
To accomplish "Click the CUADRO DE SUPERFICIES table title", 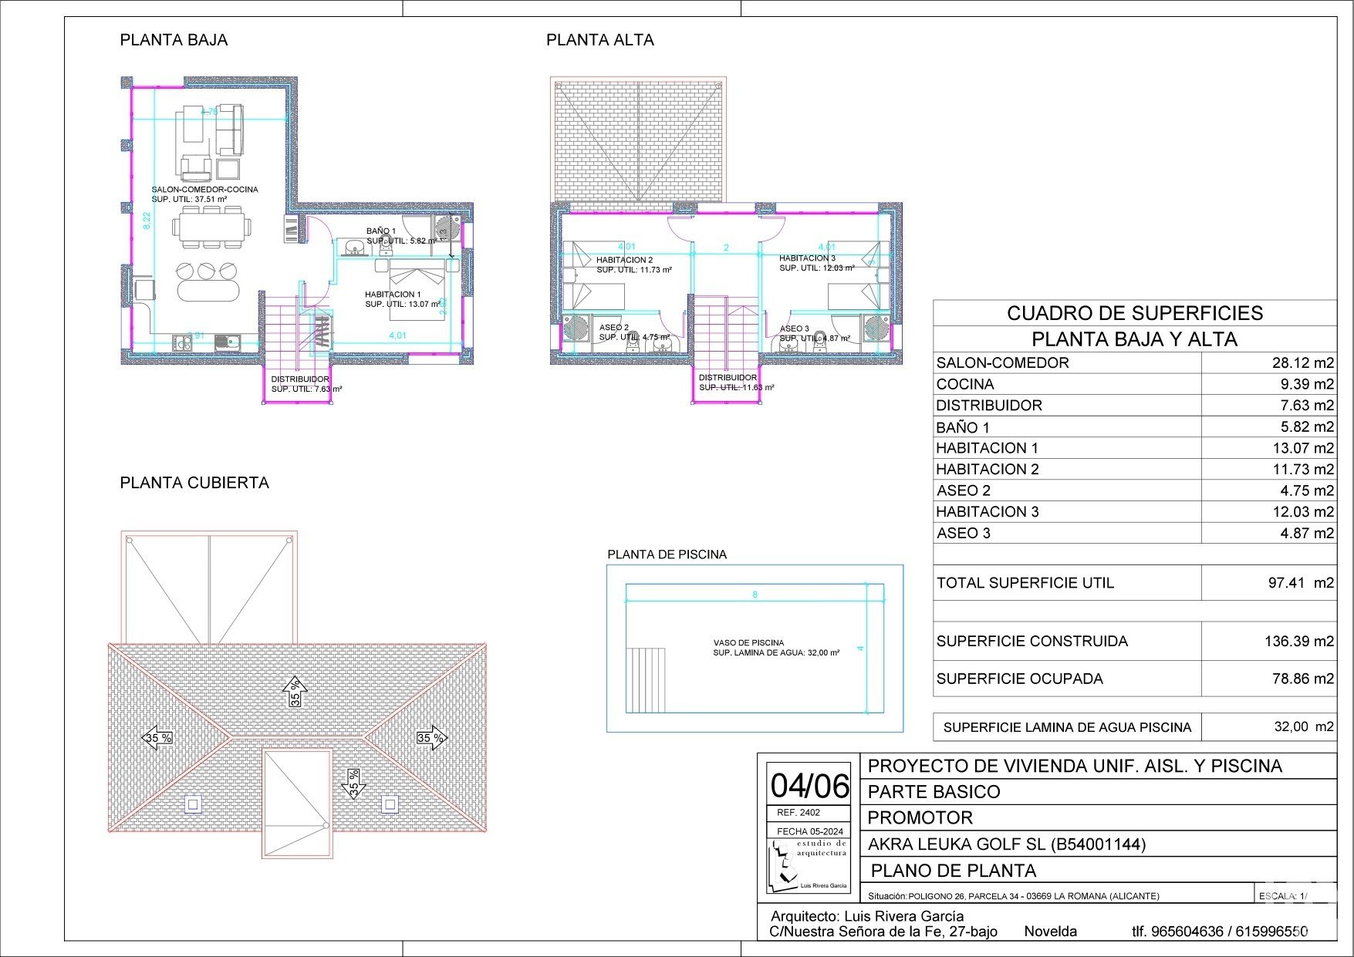I will (1134, 313).
